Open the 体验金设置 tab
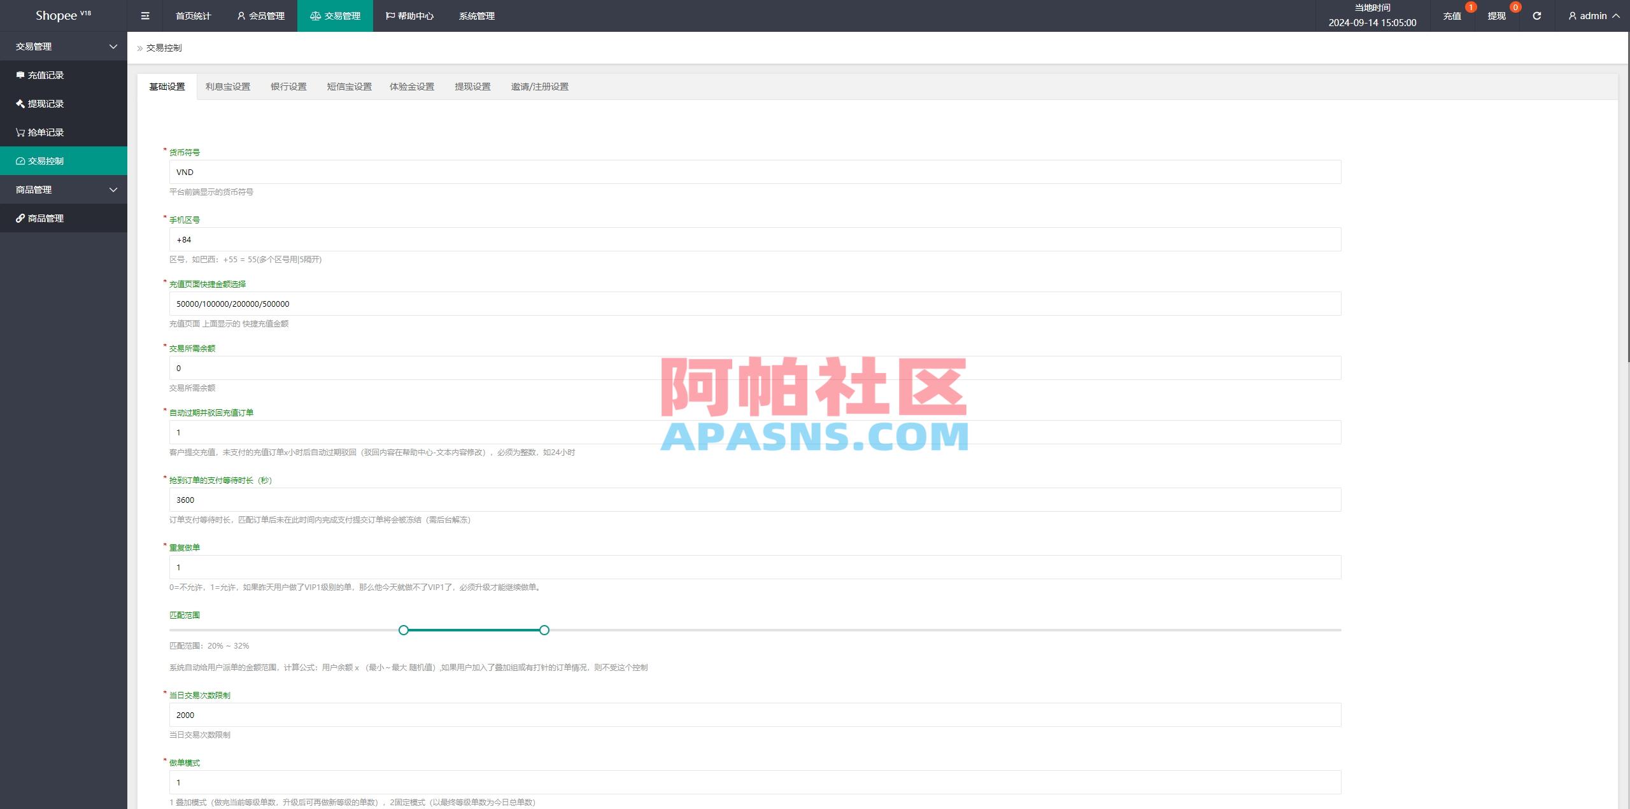 click(x=411, y=86)
